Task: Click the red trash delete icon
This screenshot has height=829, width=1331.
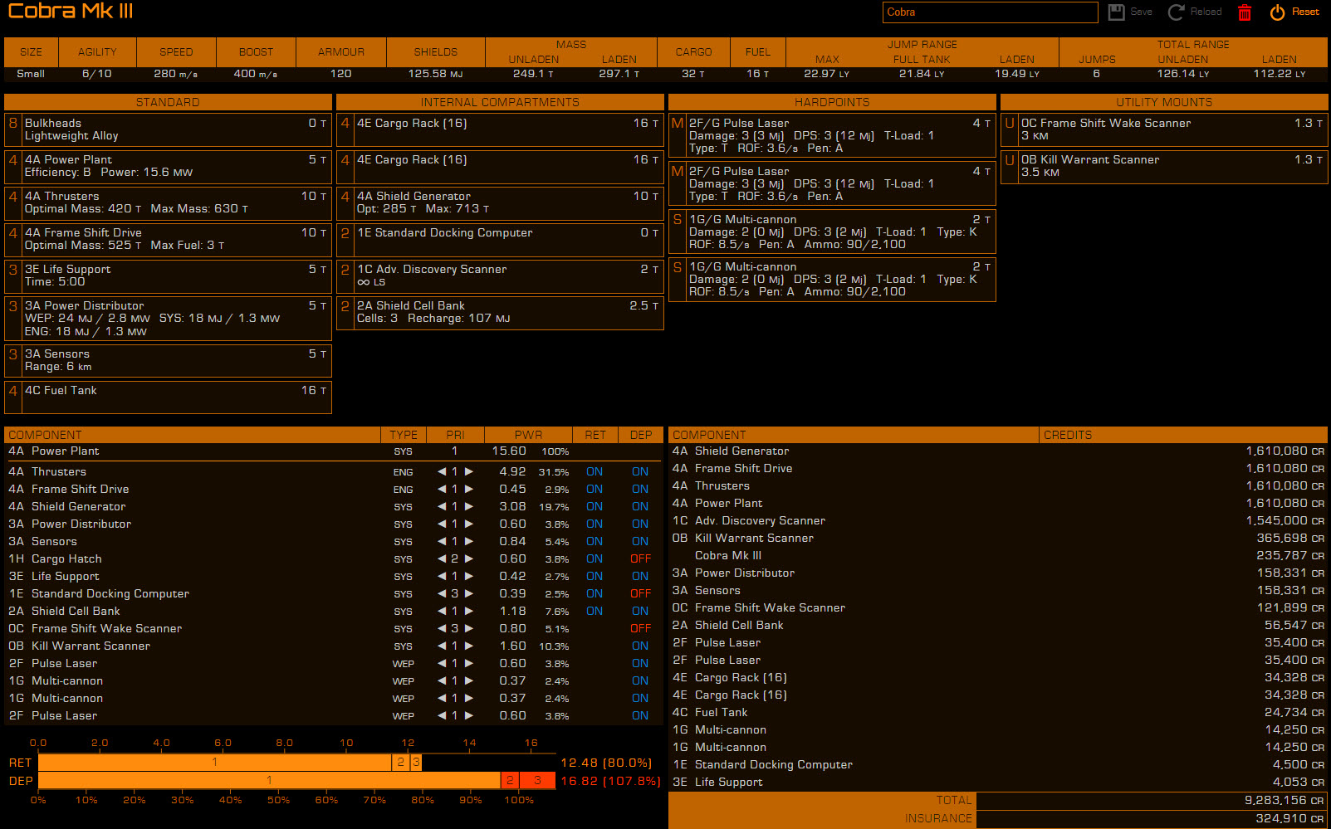Action: click(1245, 12)
